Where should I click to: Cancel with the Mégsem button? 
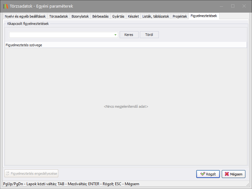tap(233, 174)
